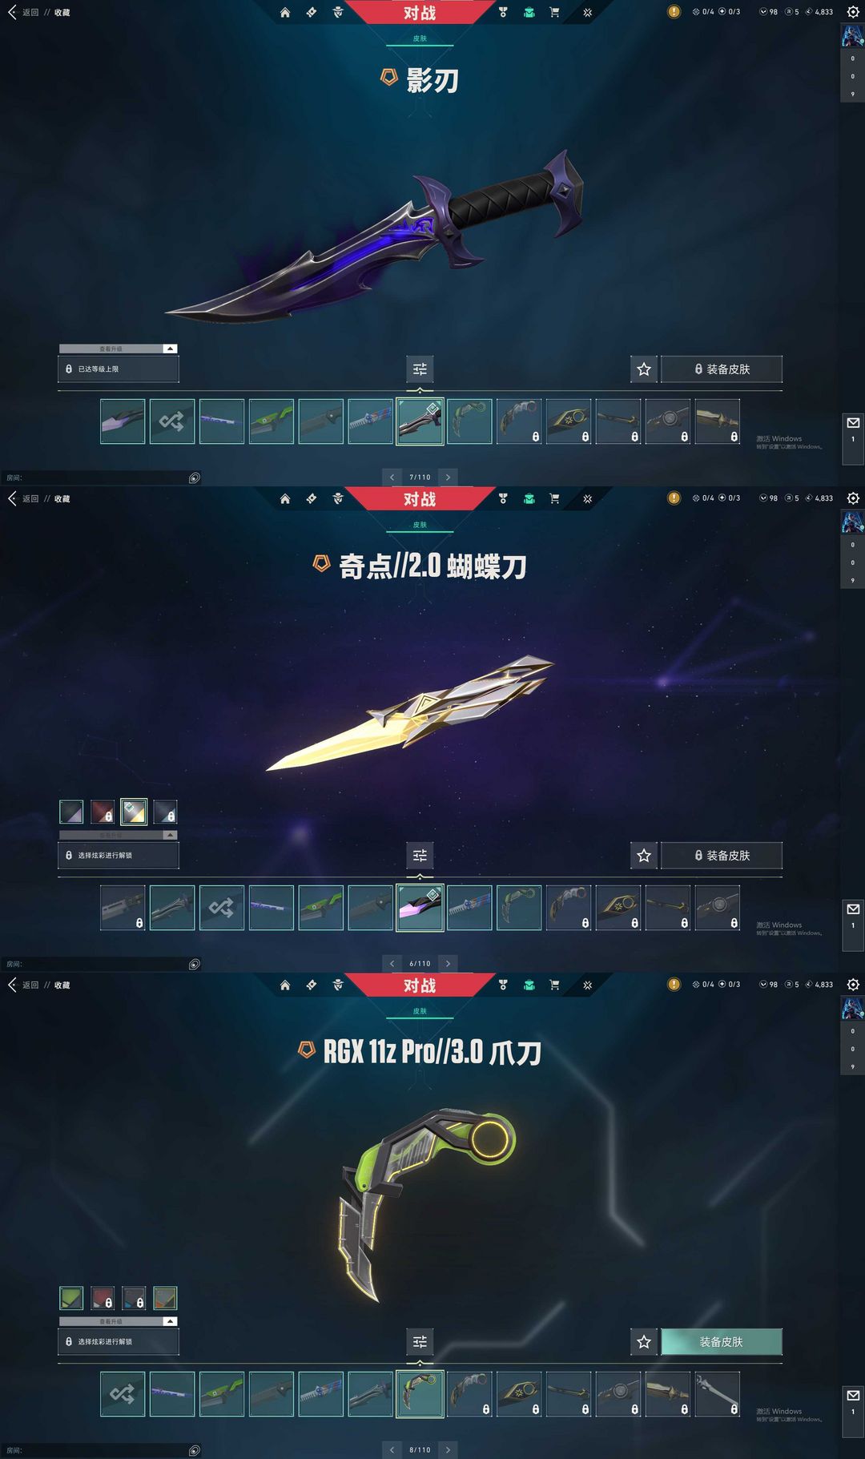Expand 查看升级 arrow on the RGX 11z Pro screen
The image size is (865, 1459).
click(x=170, y=1321)
